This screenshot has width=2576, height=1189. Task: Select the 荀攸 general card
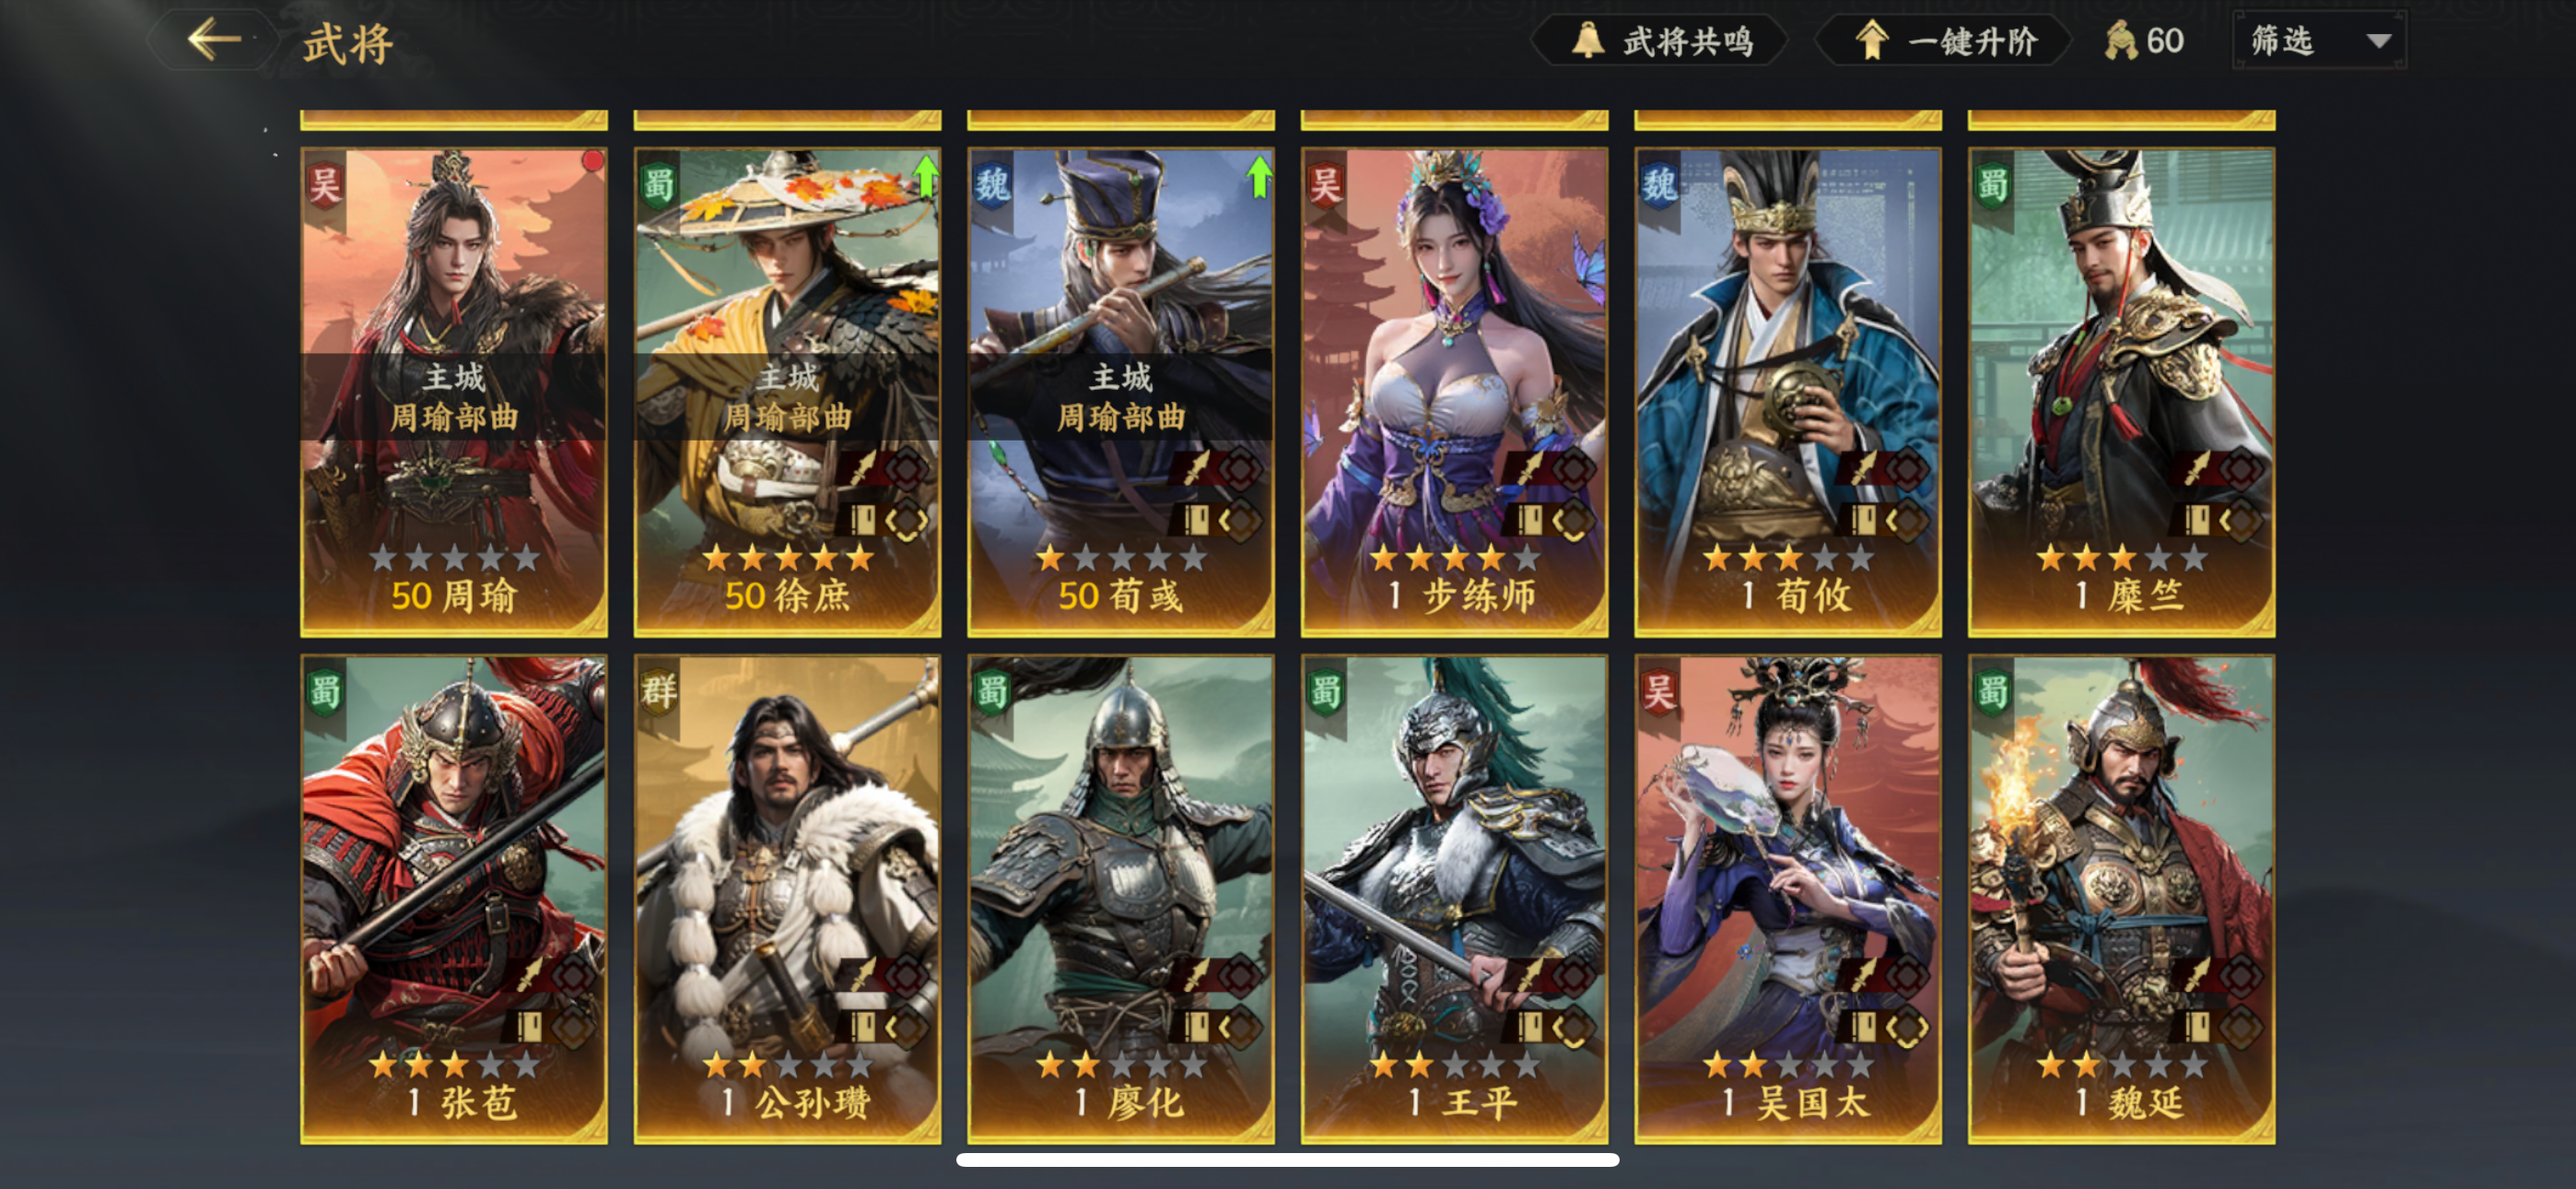click(x=1787, y=393)
